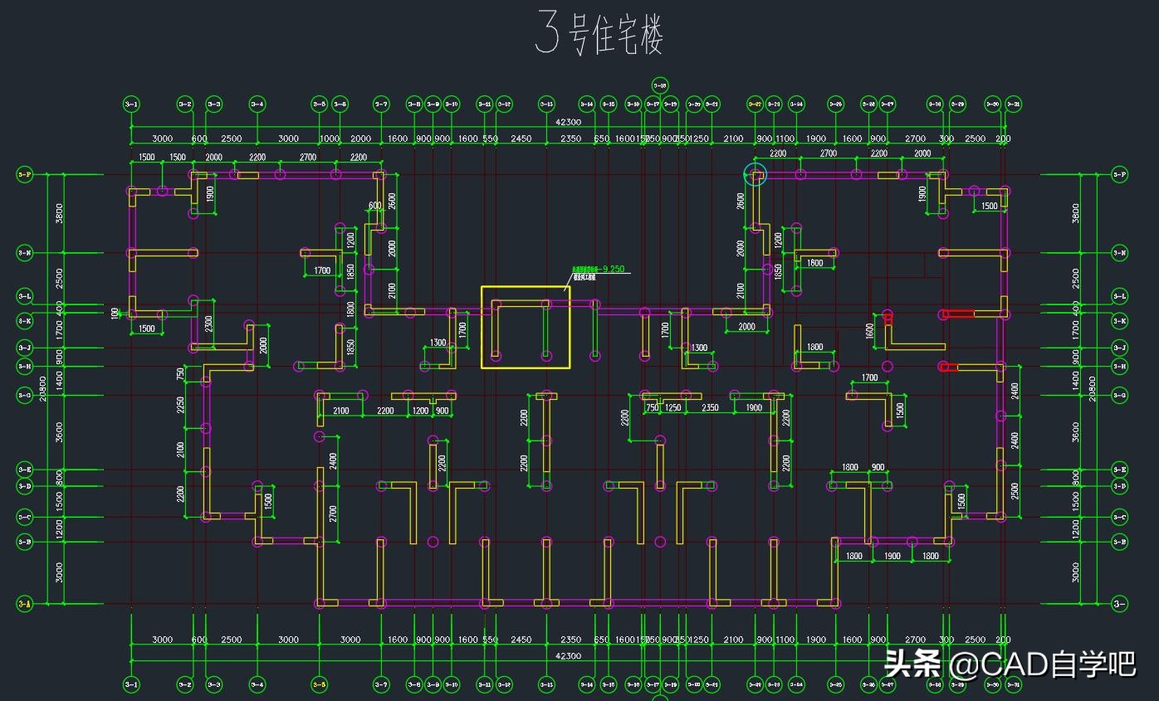Select the 42300 overall dimension at top
1159x701 pixels.
pos(567,122)
